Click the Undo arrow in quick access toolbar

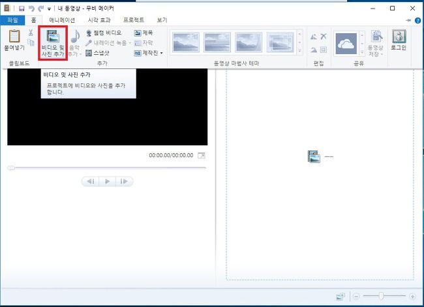point(31,8)
